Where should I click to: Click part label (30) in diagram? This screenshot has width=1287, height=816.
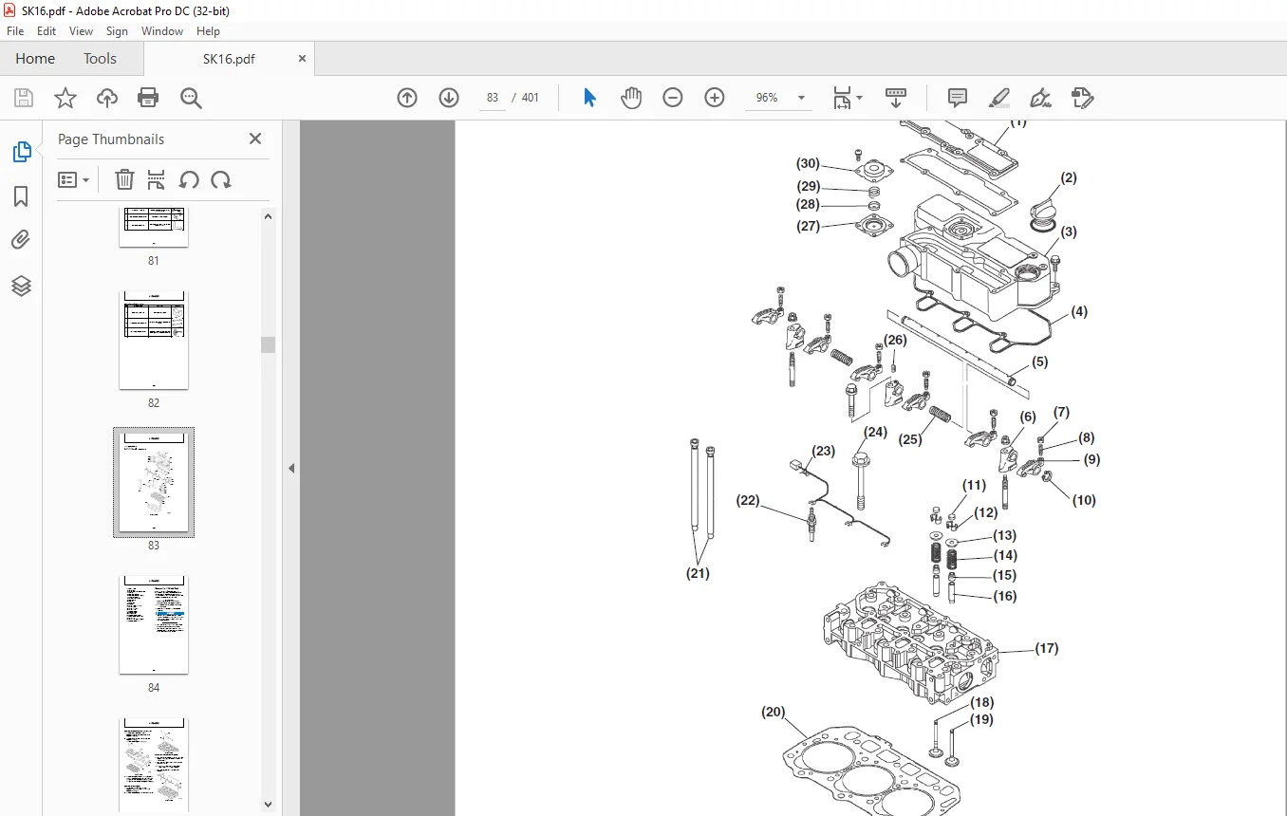[808, 164]
